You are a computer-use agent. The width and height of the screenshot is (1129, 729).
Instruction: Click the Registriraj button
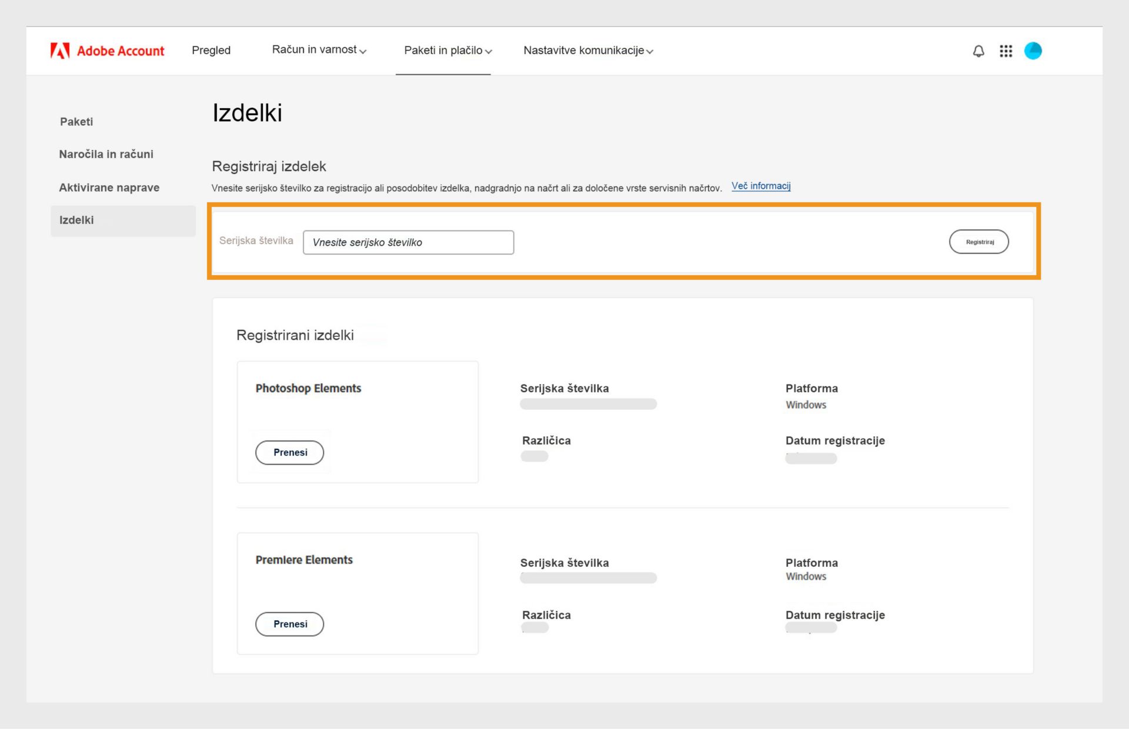978,242
